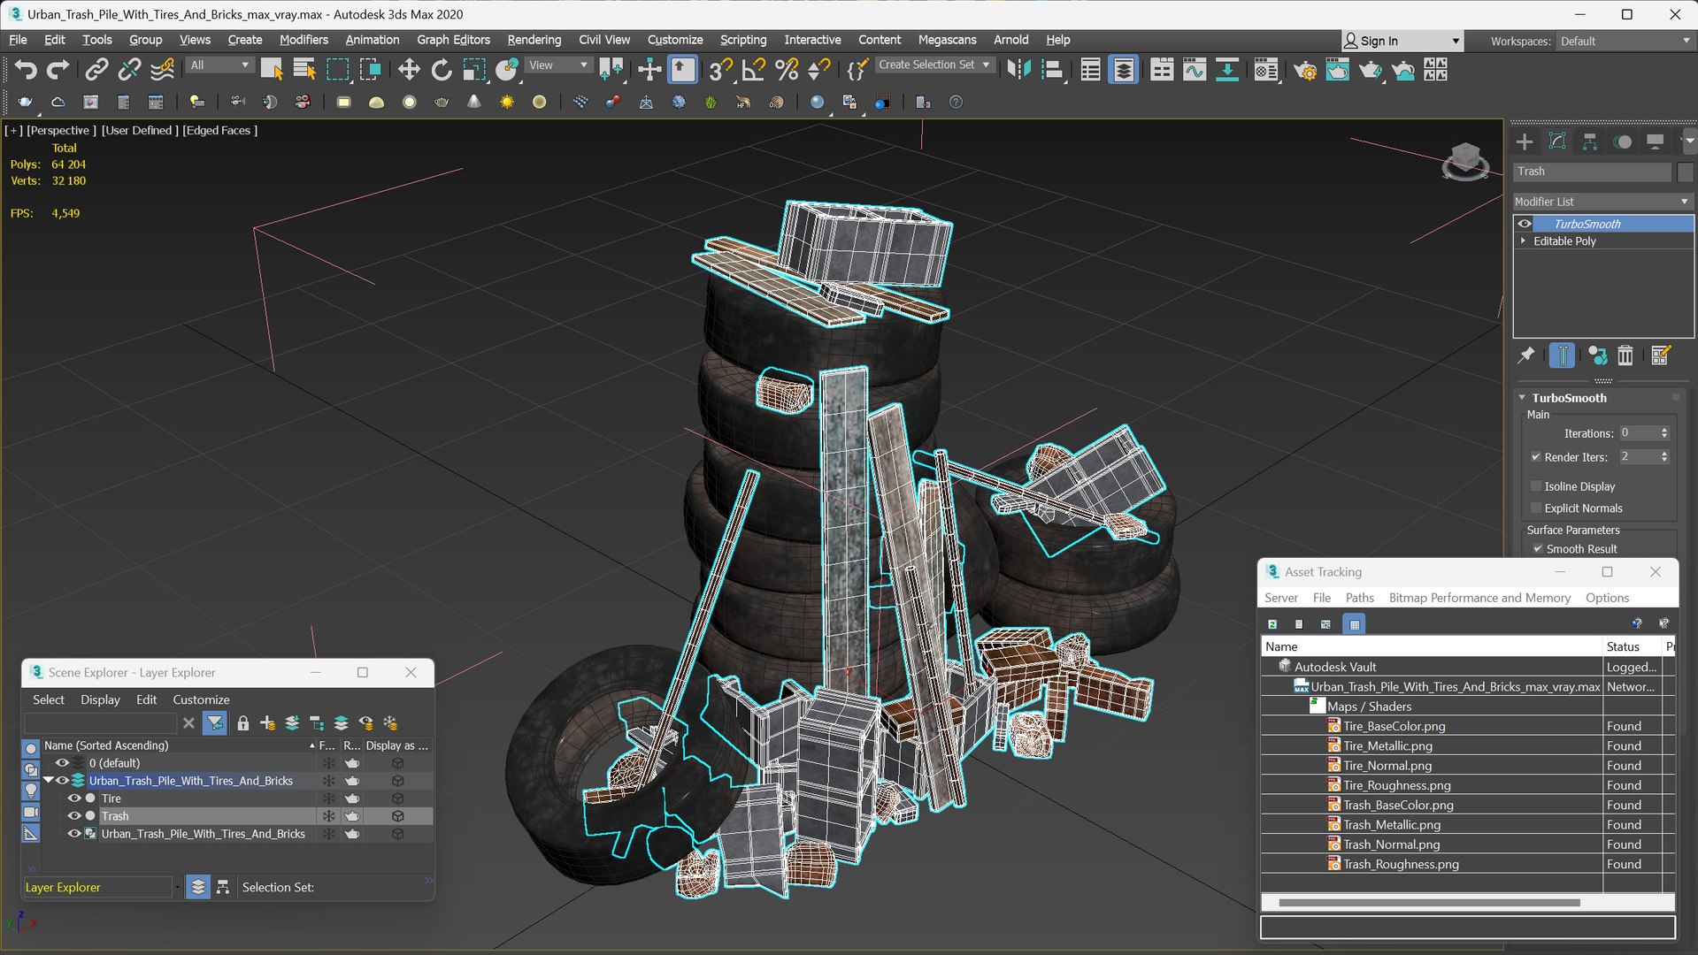The height and width of the screenshot is (955, 1698).
Task: Click lock icon in Scene Explorer toolbar
Action: (243, 723)
